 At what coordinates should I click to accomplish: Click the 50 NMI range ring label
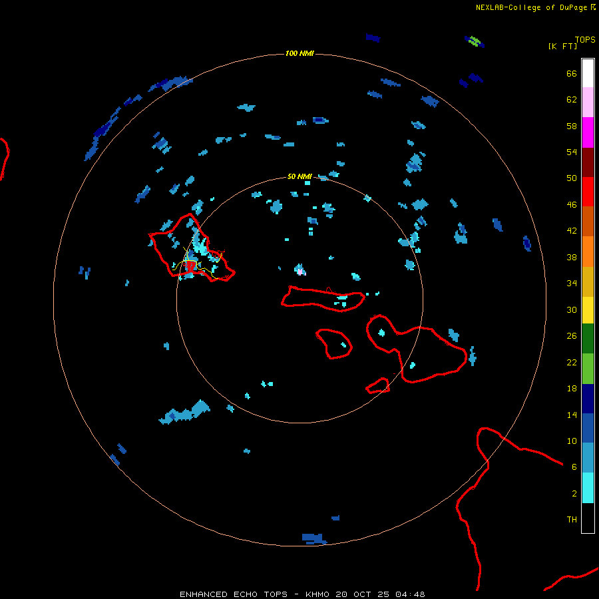click(299, 176)
